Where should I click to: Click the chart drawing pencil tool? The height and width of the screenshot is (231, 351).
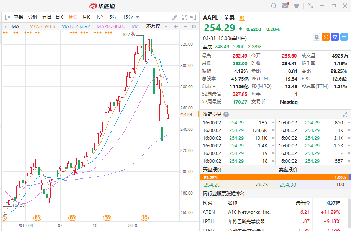tap(175, 17)
